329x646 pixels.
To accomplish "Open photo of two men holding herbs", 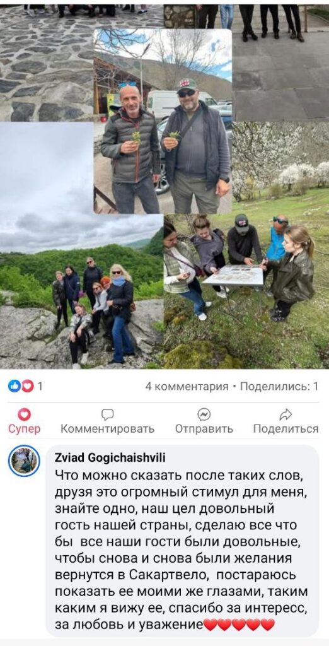I will click(x=163, y=121).
